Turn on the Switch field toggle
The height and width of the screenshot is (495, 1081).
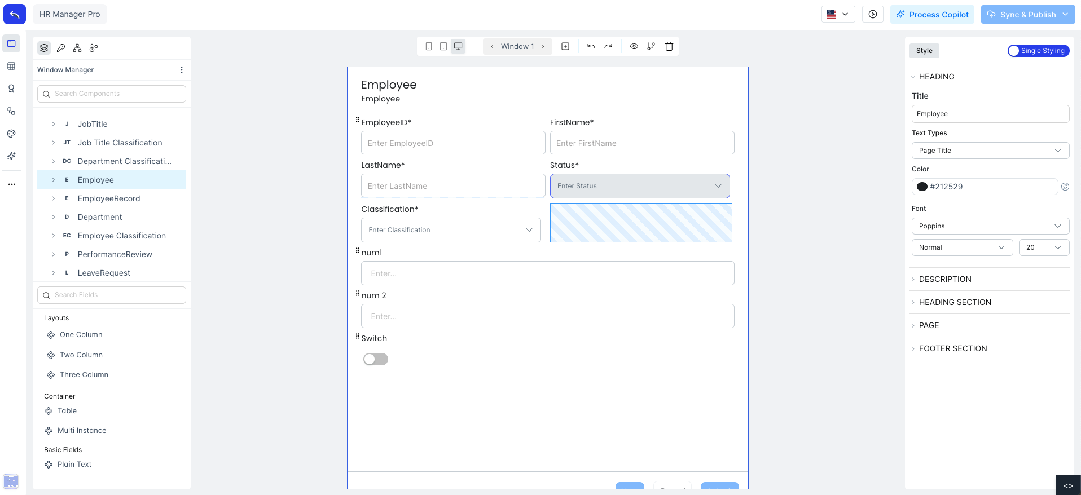[376, 359]
